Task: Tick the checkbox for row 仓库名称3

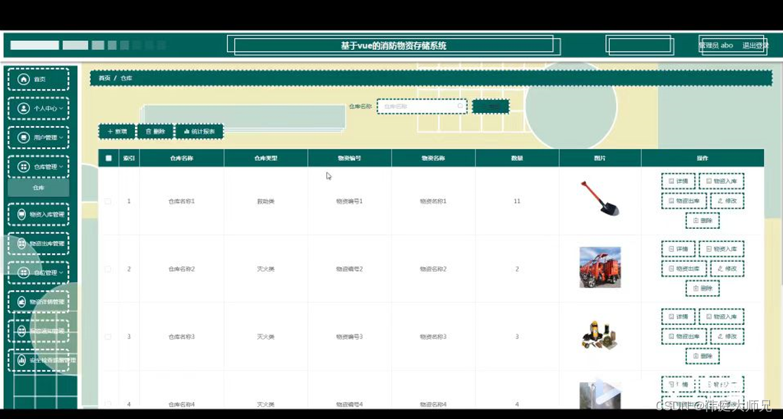Action: (x=108, y=337)
